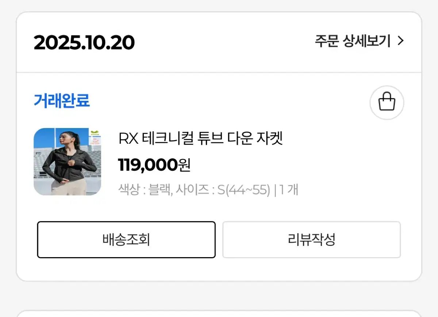Tap product name RX 테크니컬 튜브 다운 자켓
The height and width of the screenshot is (317, 438).
pos(201,139)
